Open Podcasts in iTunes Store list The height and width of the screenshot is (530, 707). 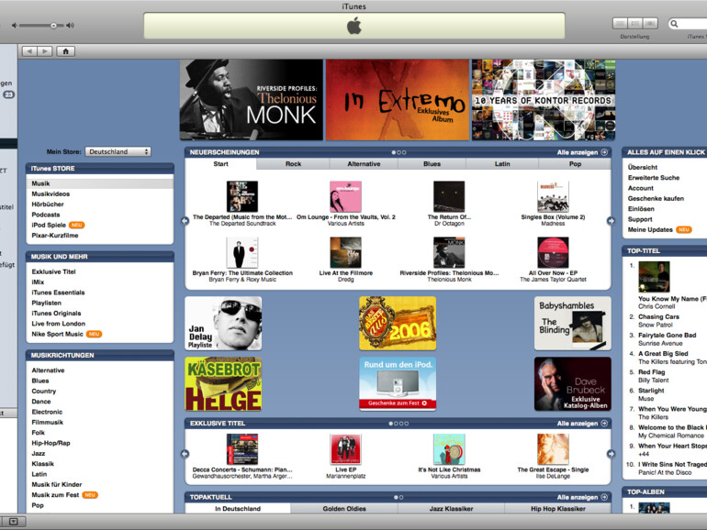(x=46, y=215)
